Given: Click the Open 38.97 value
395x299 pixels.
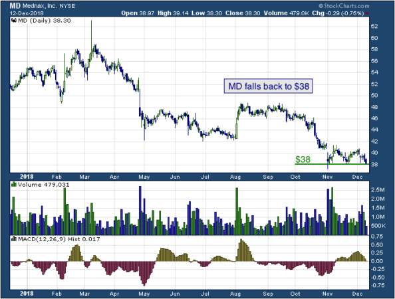Looking at the screenshot, I should 138,13.
